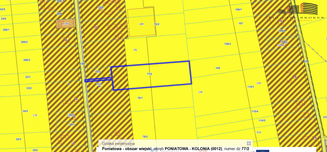
Task: Select the highlighted parcel 77/2
Action: (x=149, y=74)
